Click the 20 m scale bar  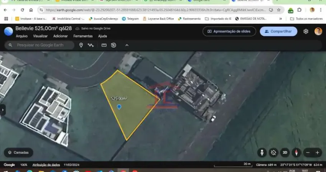point(233,165)
